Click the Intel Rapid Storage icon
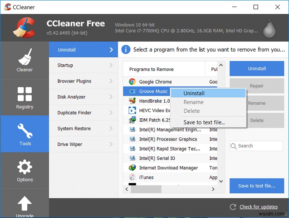Image resolution: width=289 pixels, height=218 pixels. [132, 149]
